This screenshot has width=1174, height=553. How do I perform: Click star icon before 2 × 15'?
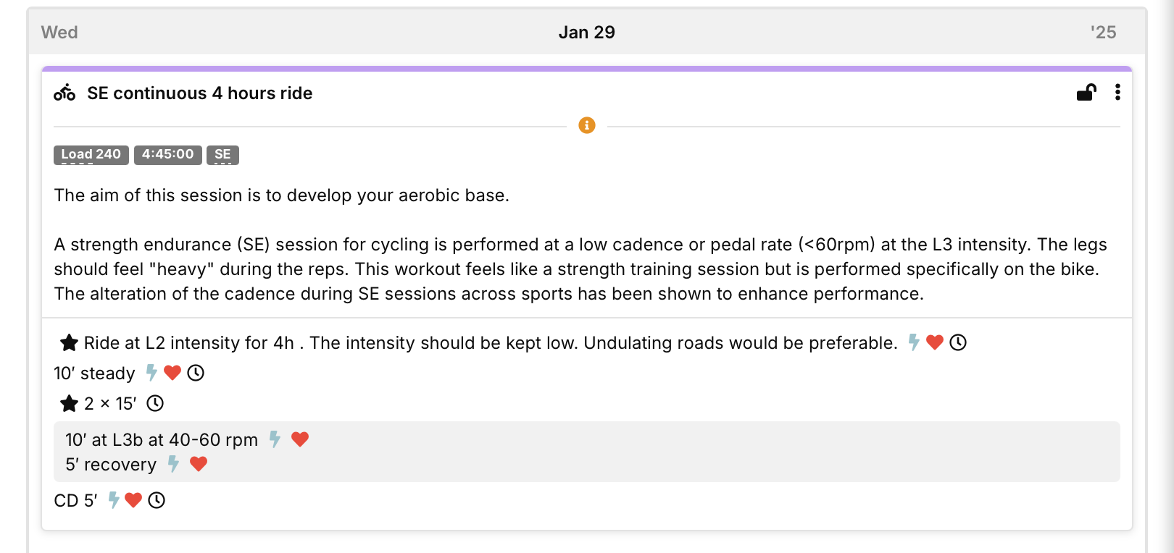point(69,403)
